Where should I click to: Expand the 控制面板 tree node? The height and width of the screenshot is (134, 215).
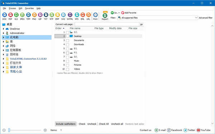4,50
